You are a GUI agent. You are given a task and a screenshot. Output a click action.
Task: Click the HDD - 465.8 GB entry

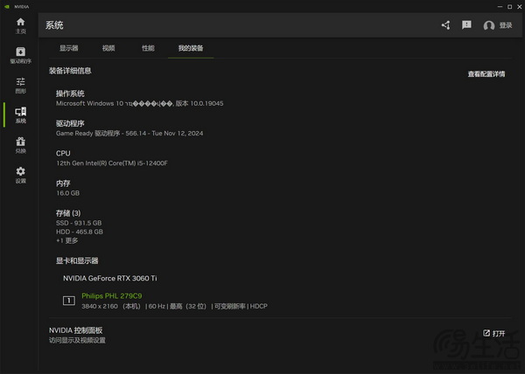(x=80, y=232)
